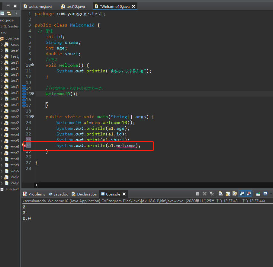
Task: Select the sun.awt package entry
Action: click(12, 189)
